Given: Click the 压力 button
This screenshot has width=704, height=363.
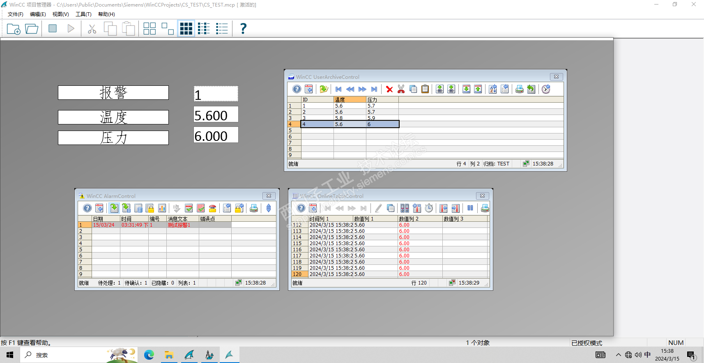Looking at the screenshot, I should coord(113,138).
